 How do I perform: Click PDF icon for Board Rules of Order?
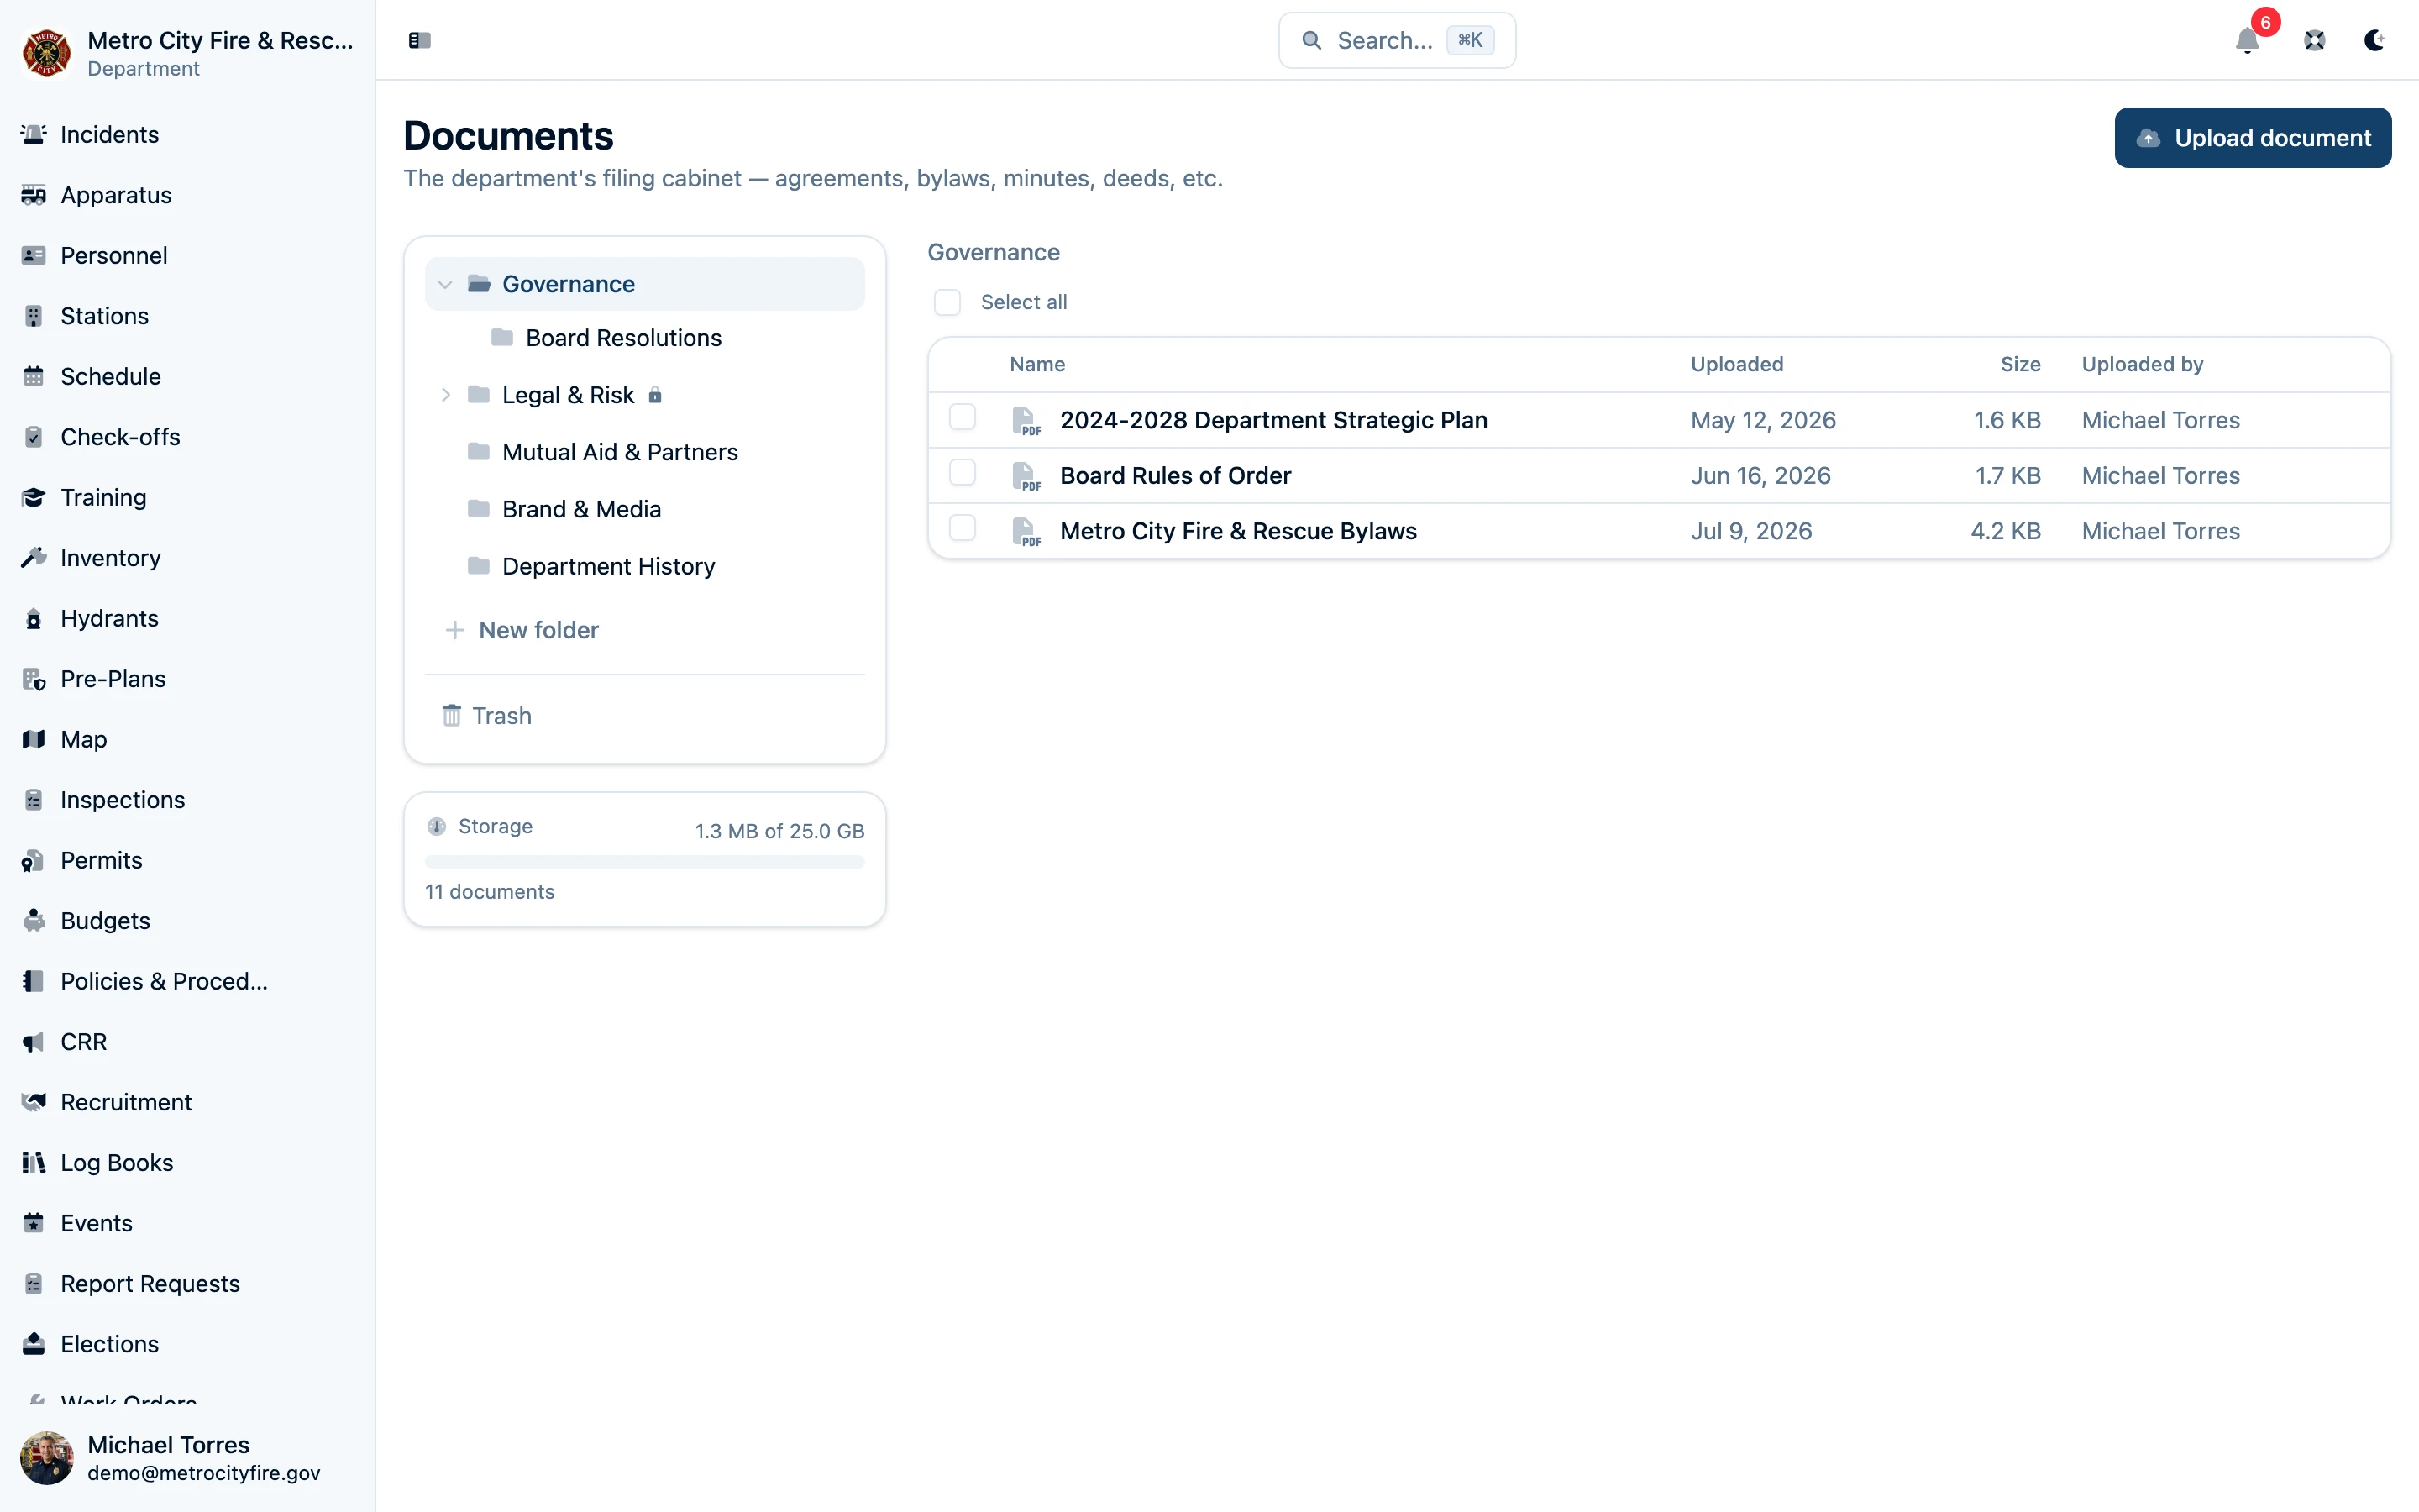pos(1026,476)
